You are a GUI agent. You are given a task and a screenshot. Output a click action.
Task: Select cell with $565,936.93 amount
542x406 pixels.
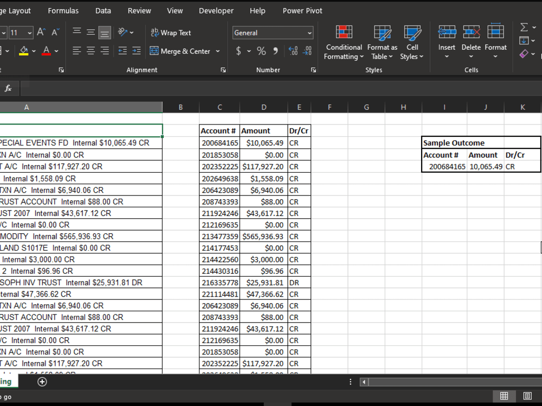pos(263,237)
